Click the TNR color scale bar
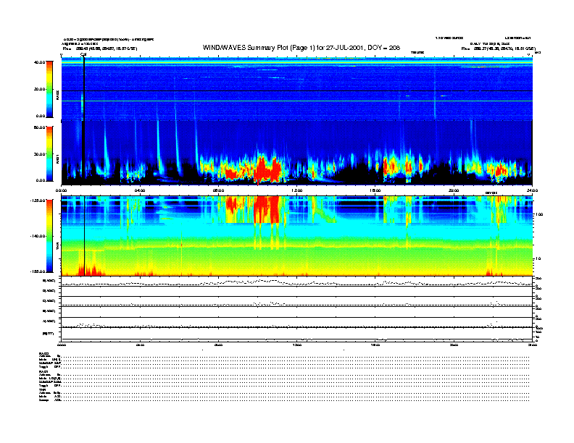 click(49, 236)
